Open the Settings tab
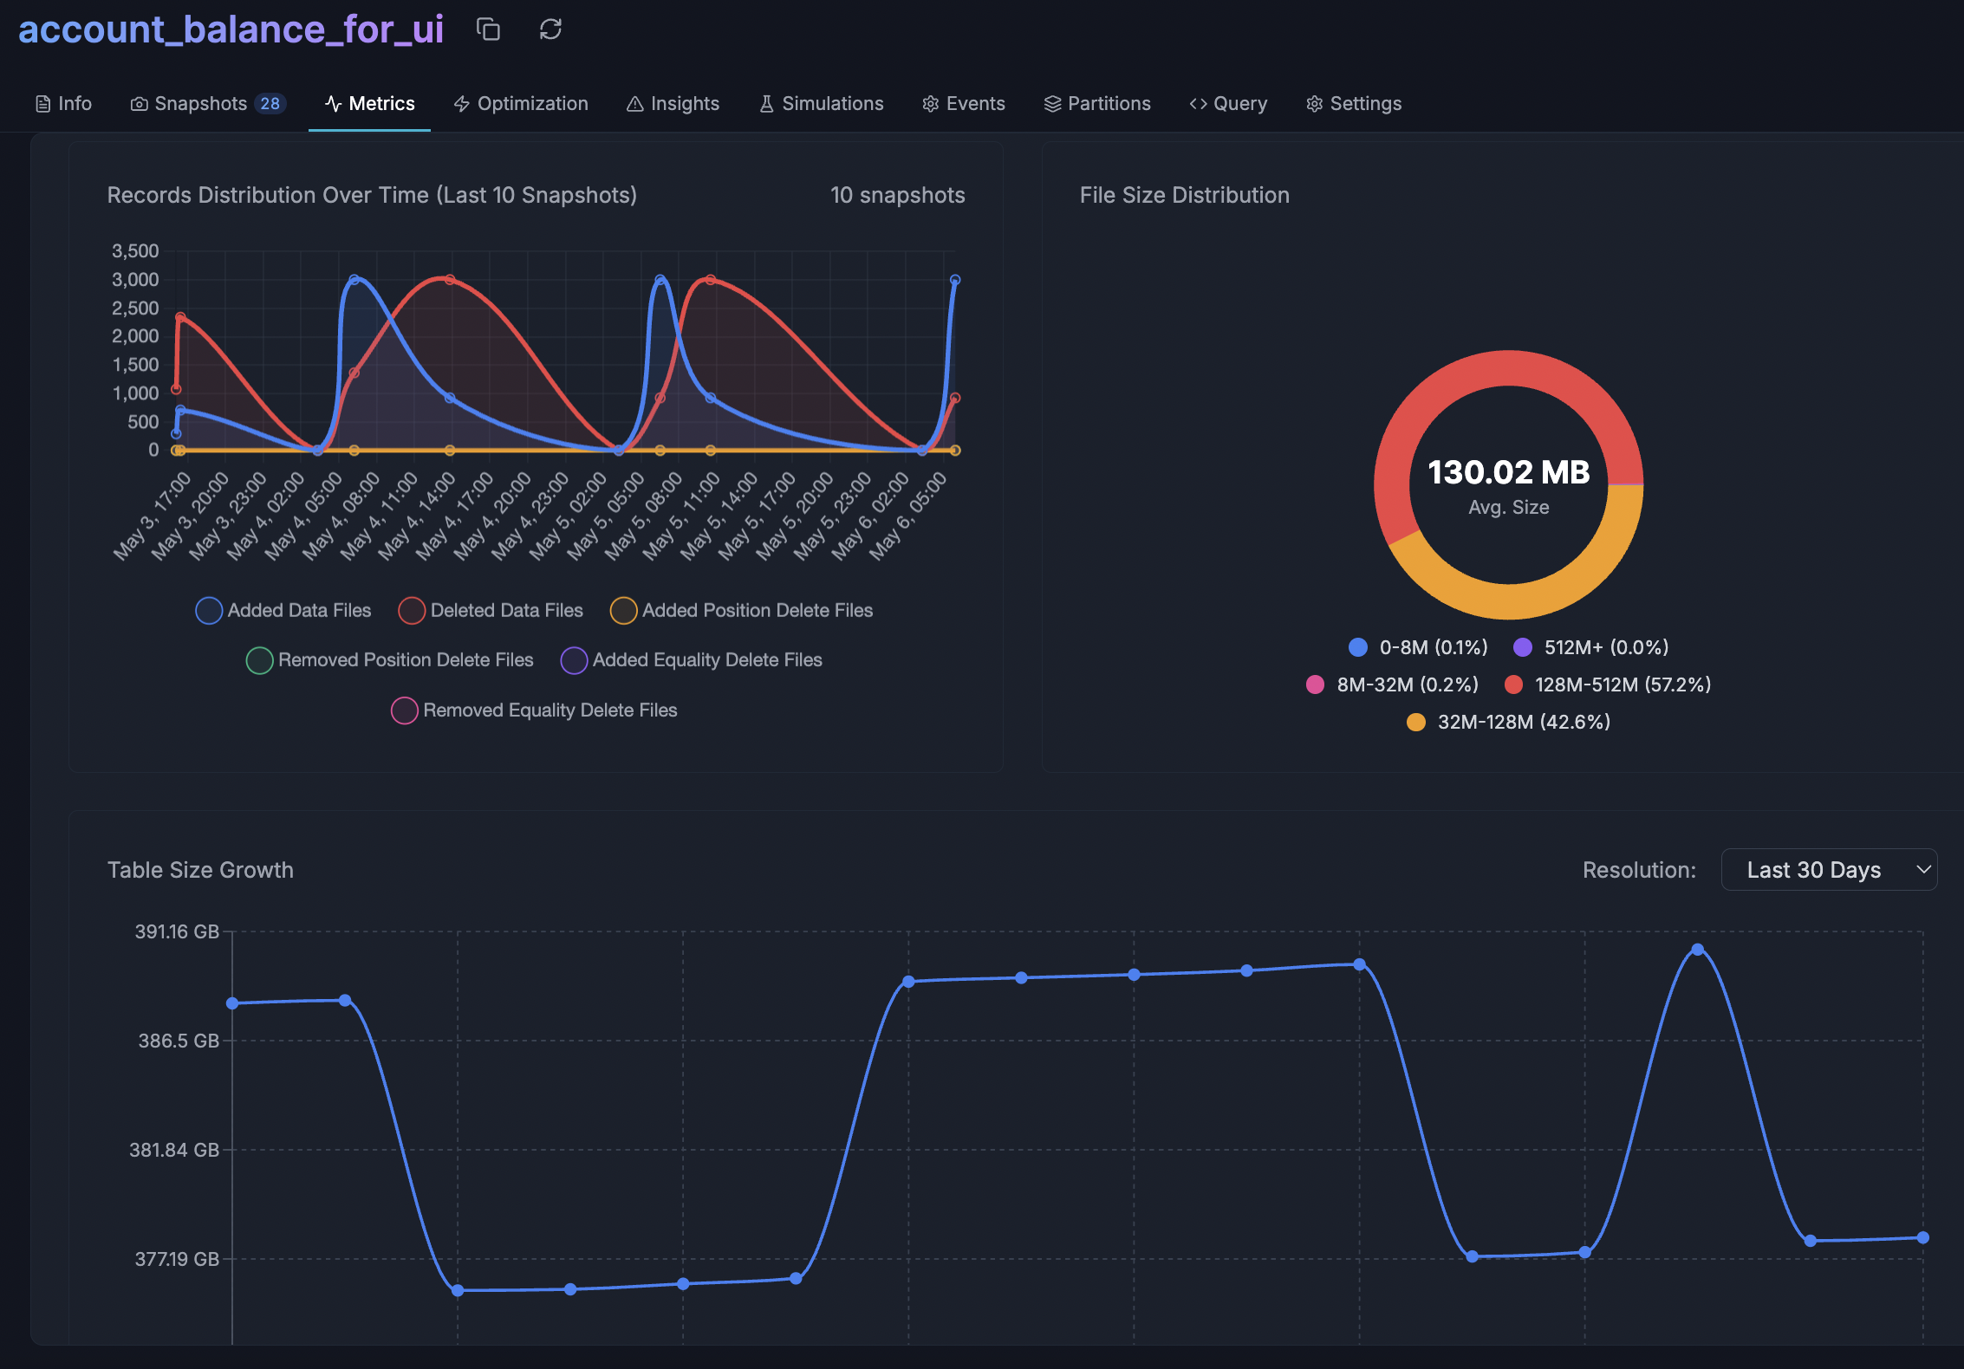 coord(1354,104)
